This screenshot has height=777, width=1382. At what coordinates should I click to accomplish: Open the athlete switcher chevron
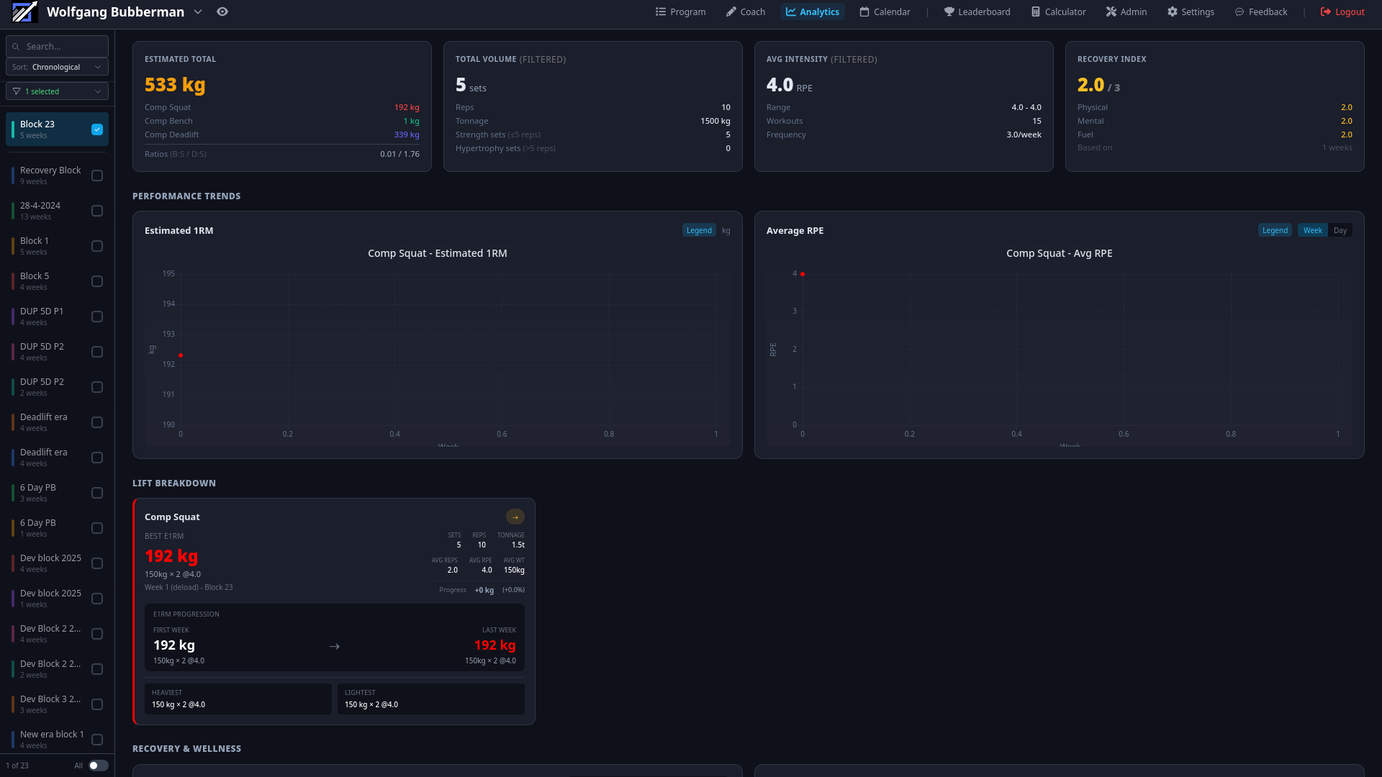pyautogui.click(x=197, y=12)
